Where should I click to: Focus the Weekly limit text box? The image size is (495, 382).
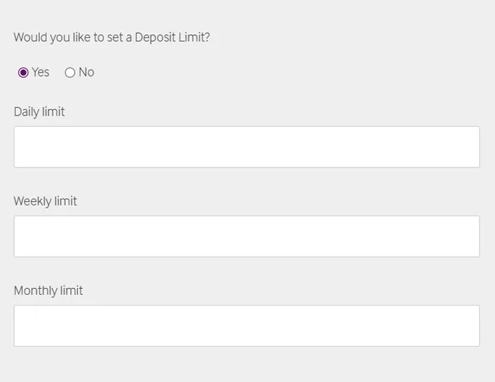coord(247,236)
